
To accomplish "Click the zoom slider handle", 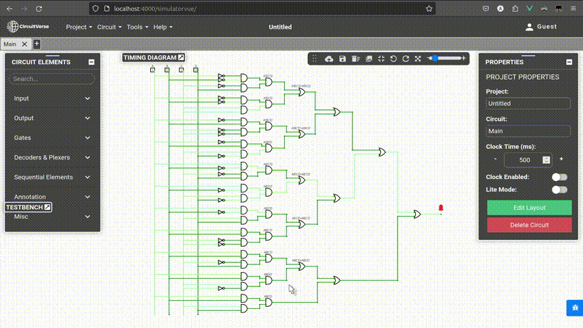I will 435,59.
